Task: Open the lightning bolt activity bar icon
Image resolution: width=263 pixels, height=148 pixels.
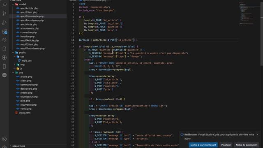Action: coord(5,58)
